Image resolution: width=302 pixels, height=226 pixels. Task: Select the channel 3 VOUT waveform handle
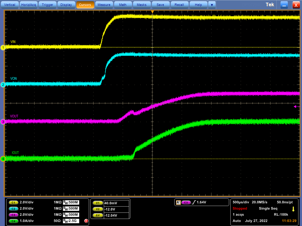[x=3, y=122]
